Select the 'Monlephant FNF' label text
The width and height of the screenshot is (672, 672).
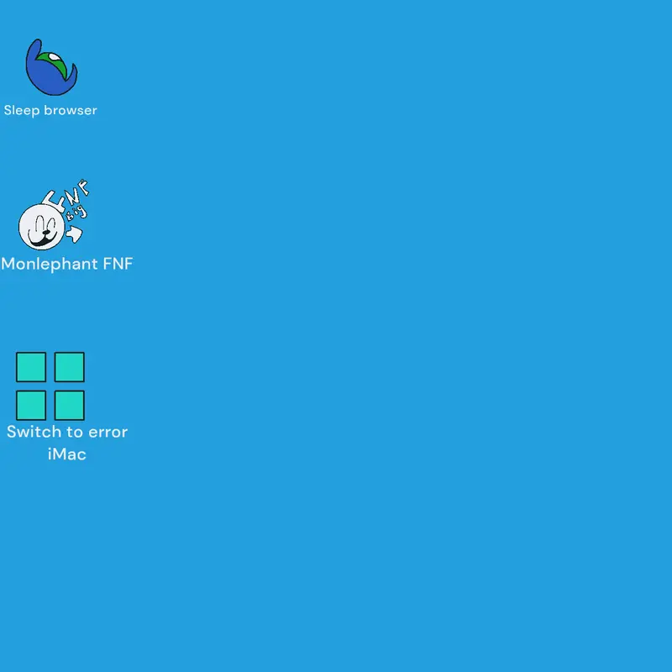(67, 264)
